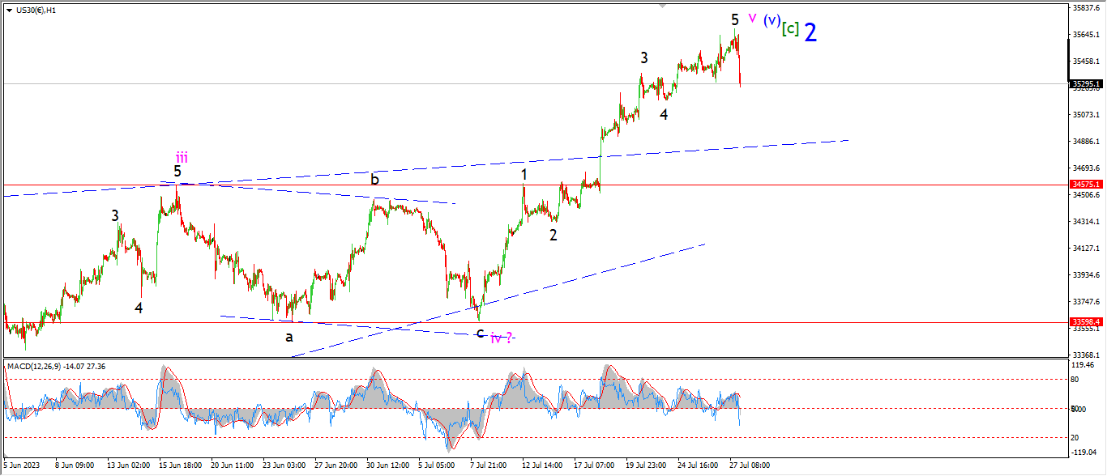The height and width of the screenshot is (476, 1107).
Task: Select the wave label c
Action: (480, 333)
